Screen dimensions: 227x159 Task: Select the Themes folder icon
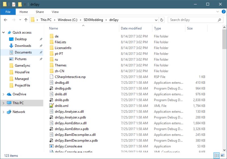click(52, 65)
